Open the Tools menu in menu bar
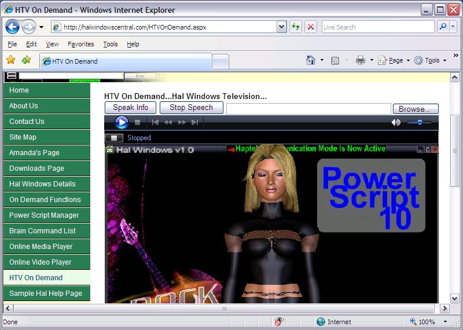Viewport: 463px width, 330px height. (x=111, y=44)
